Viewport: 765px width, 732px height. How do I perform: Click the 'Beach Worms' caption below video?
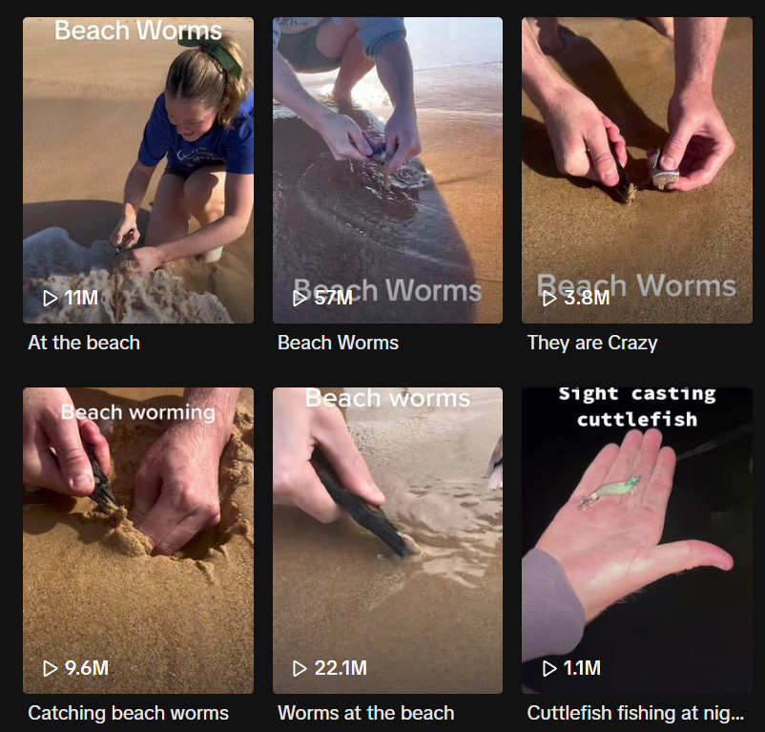(338, 343)
